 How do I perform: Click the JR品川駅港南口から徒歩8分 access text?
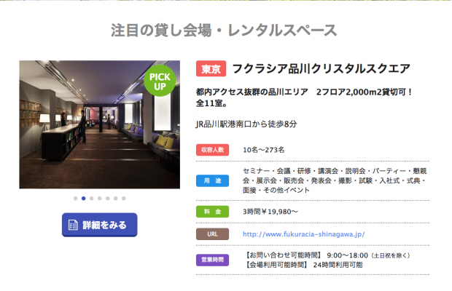point(246,124)
